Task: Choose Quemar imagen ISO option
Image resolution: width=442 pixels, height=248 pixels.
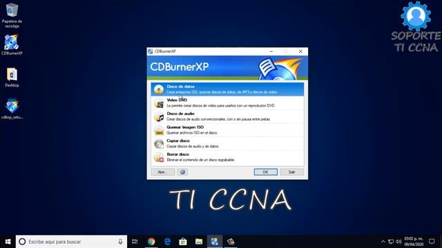Action: click(227, 130)
